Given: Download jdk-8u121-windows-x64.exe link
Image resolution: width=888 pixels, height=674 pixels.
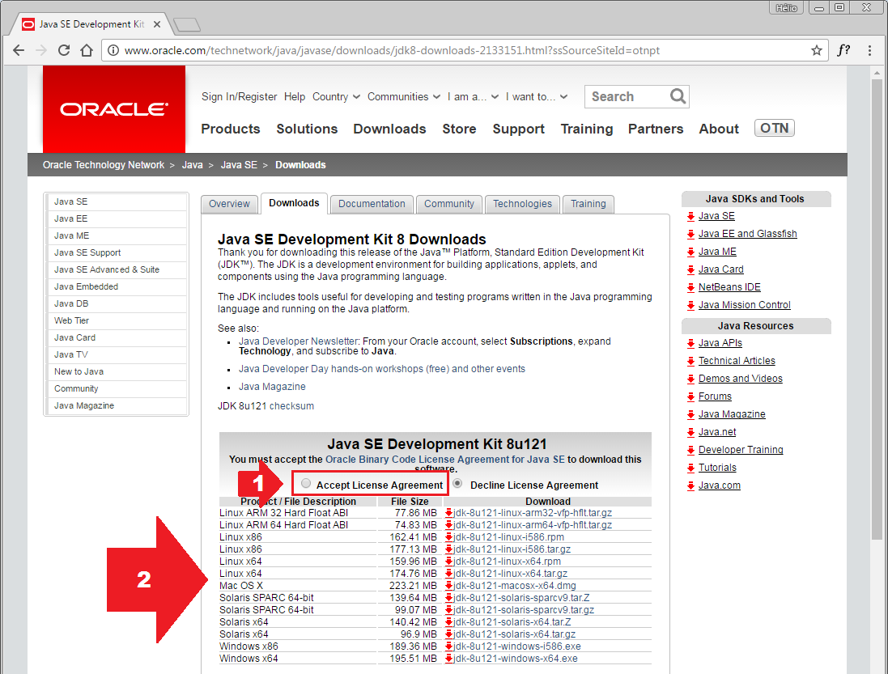Looking at the screenshot, I should coord(516,659).
